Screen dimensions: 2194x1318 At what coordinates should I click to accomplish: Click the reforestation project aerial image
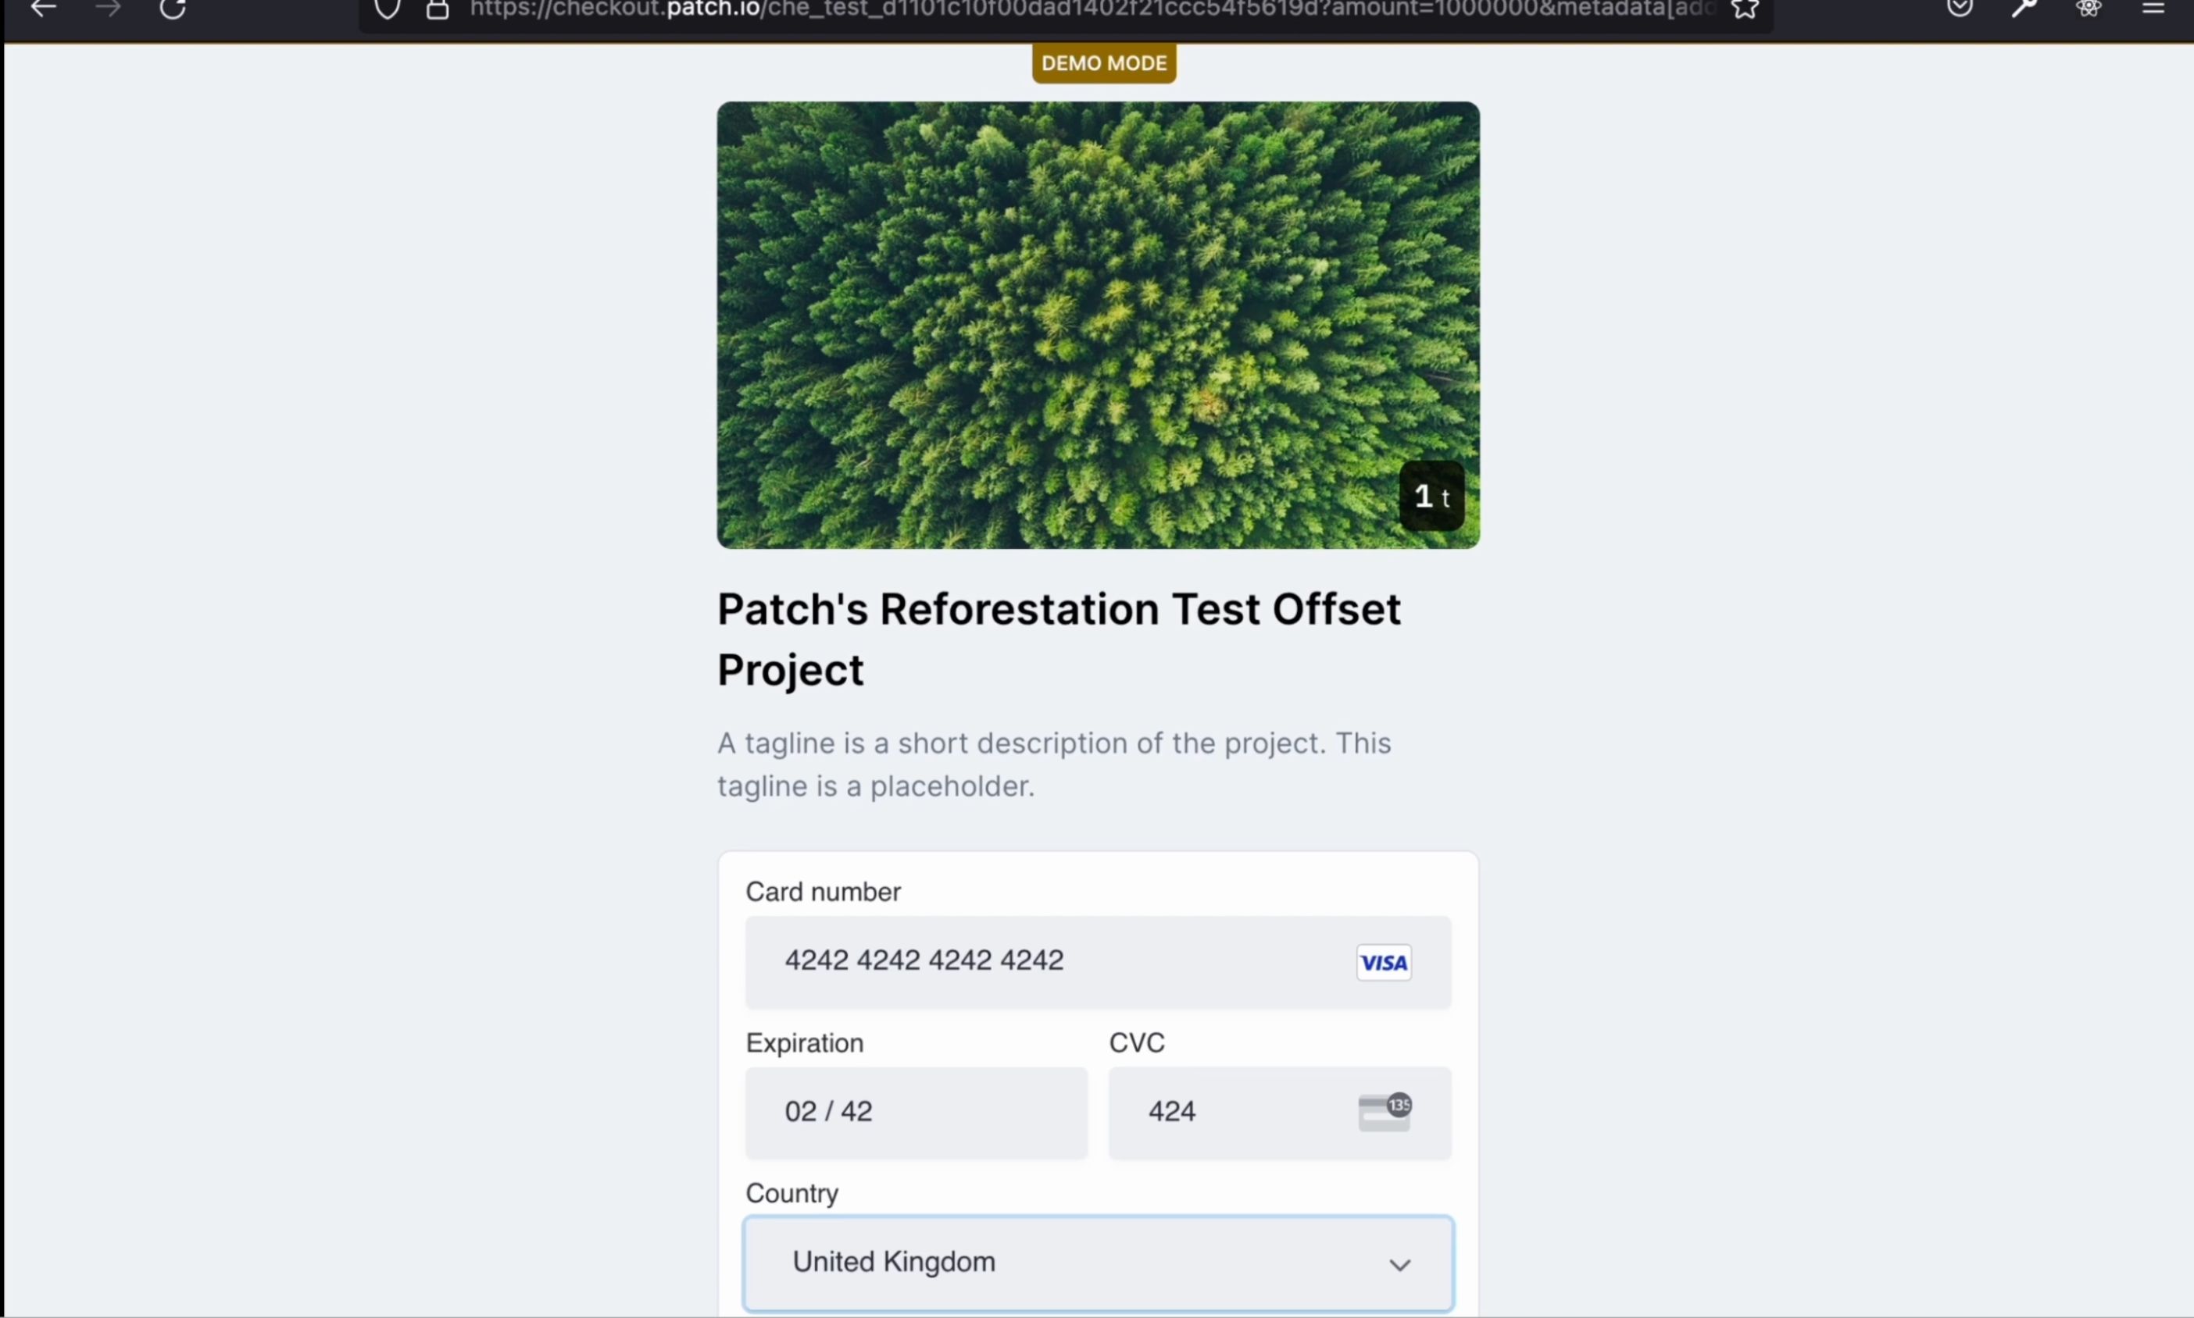1097,324
